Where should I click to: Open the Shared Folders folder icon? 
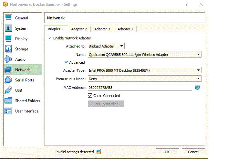8,101
